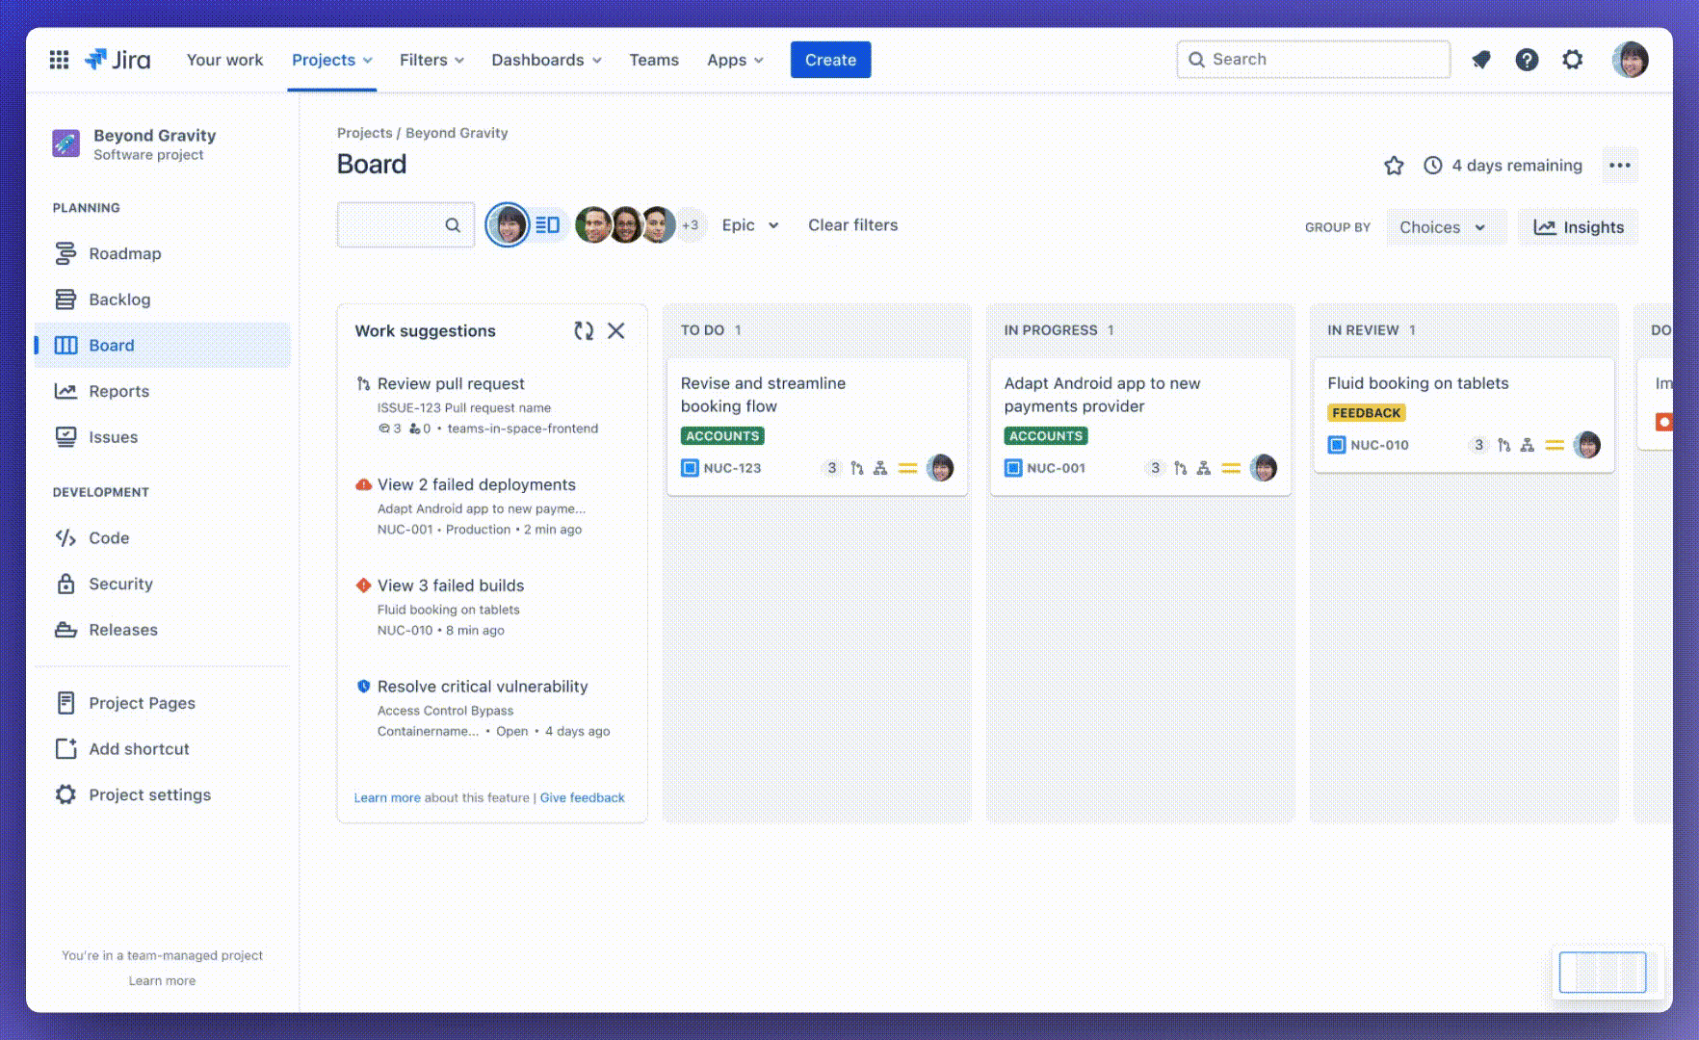Filter board by the highlighted first avatar
1699x1040 pixels.
(x=508, y=225)
